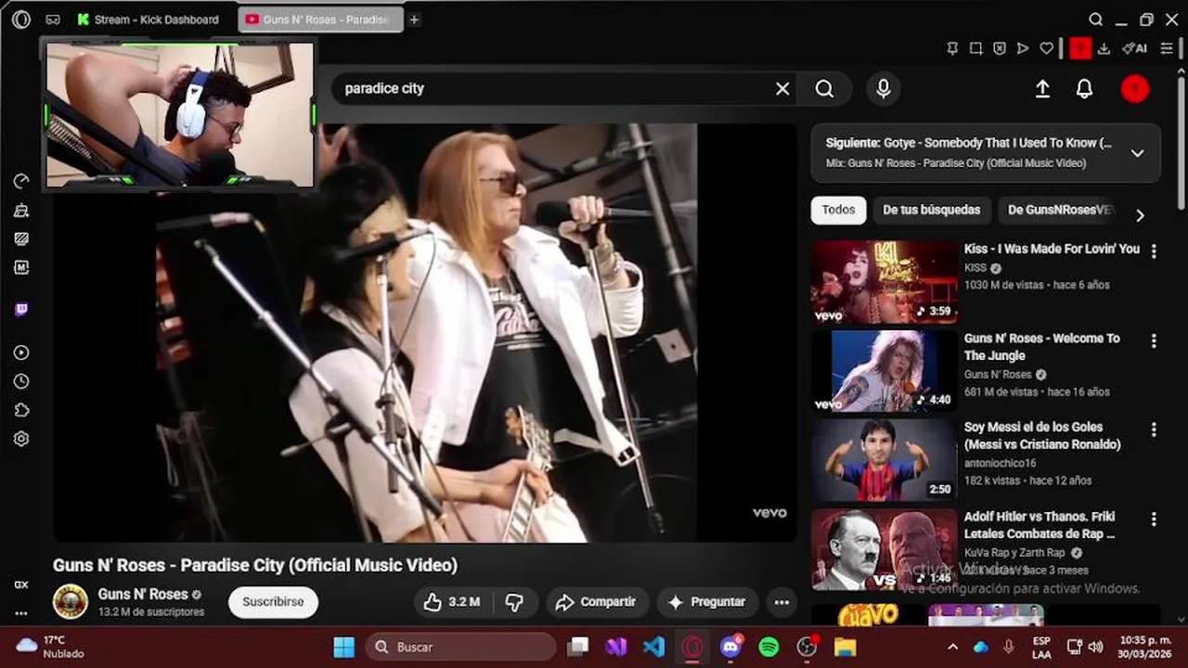Open options menu for KISS video

1154,250
